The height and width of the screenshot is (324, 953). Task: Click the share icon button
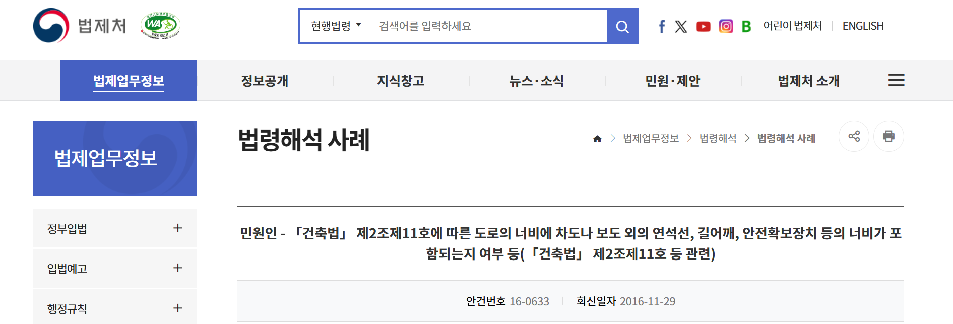click(854, 136)
